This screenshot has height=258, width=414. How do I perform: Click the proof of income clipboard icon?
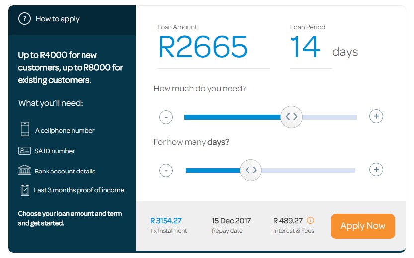[x=25, y=190]
